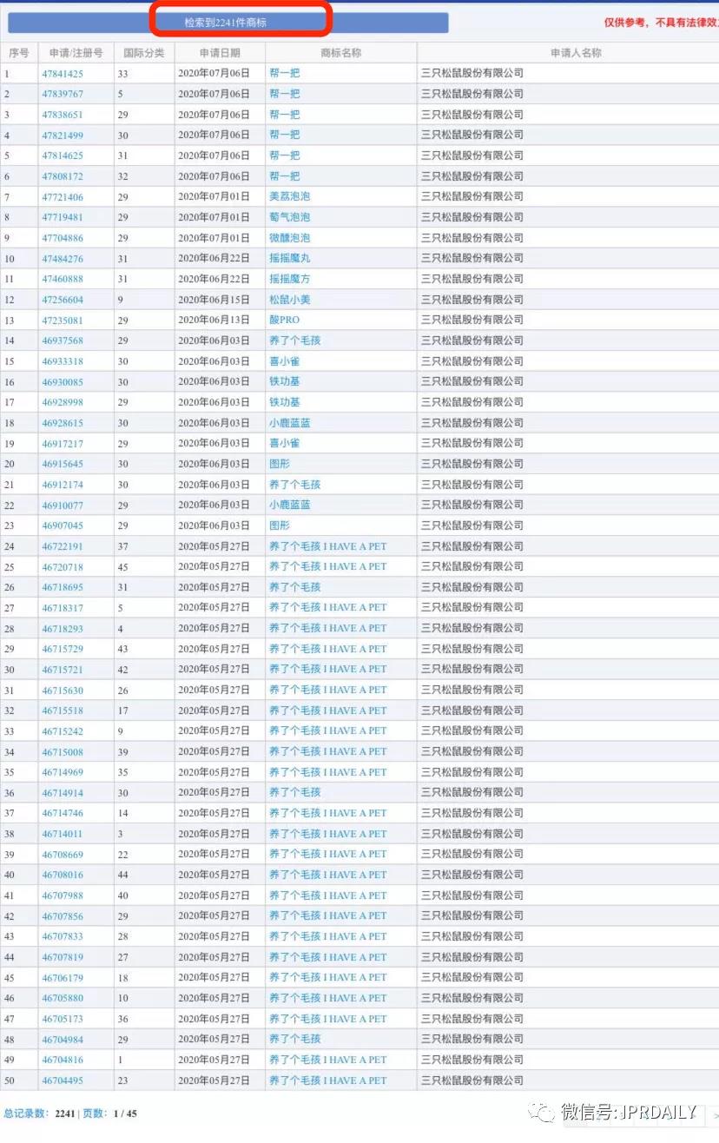The height and width of the screenshot is (1143, 719).
Task: Open the 美荔泡泡 trademark link
Action: click(289, 197)
